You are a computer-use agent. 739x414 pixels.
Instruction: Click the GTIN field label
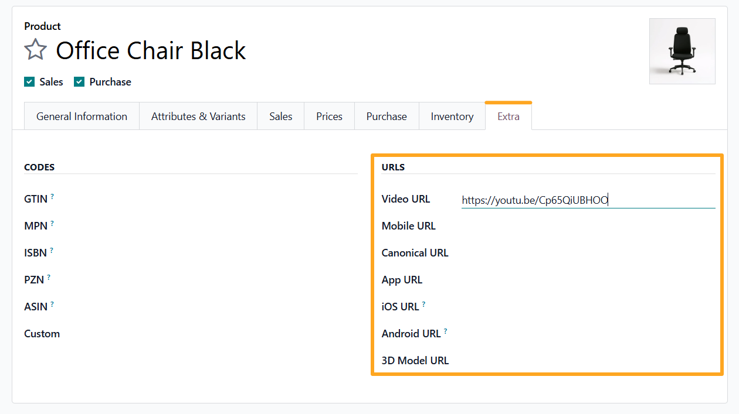tap(36, 199)
